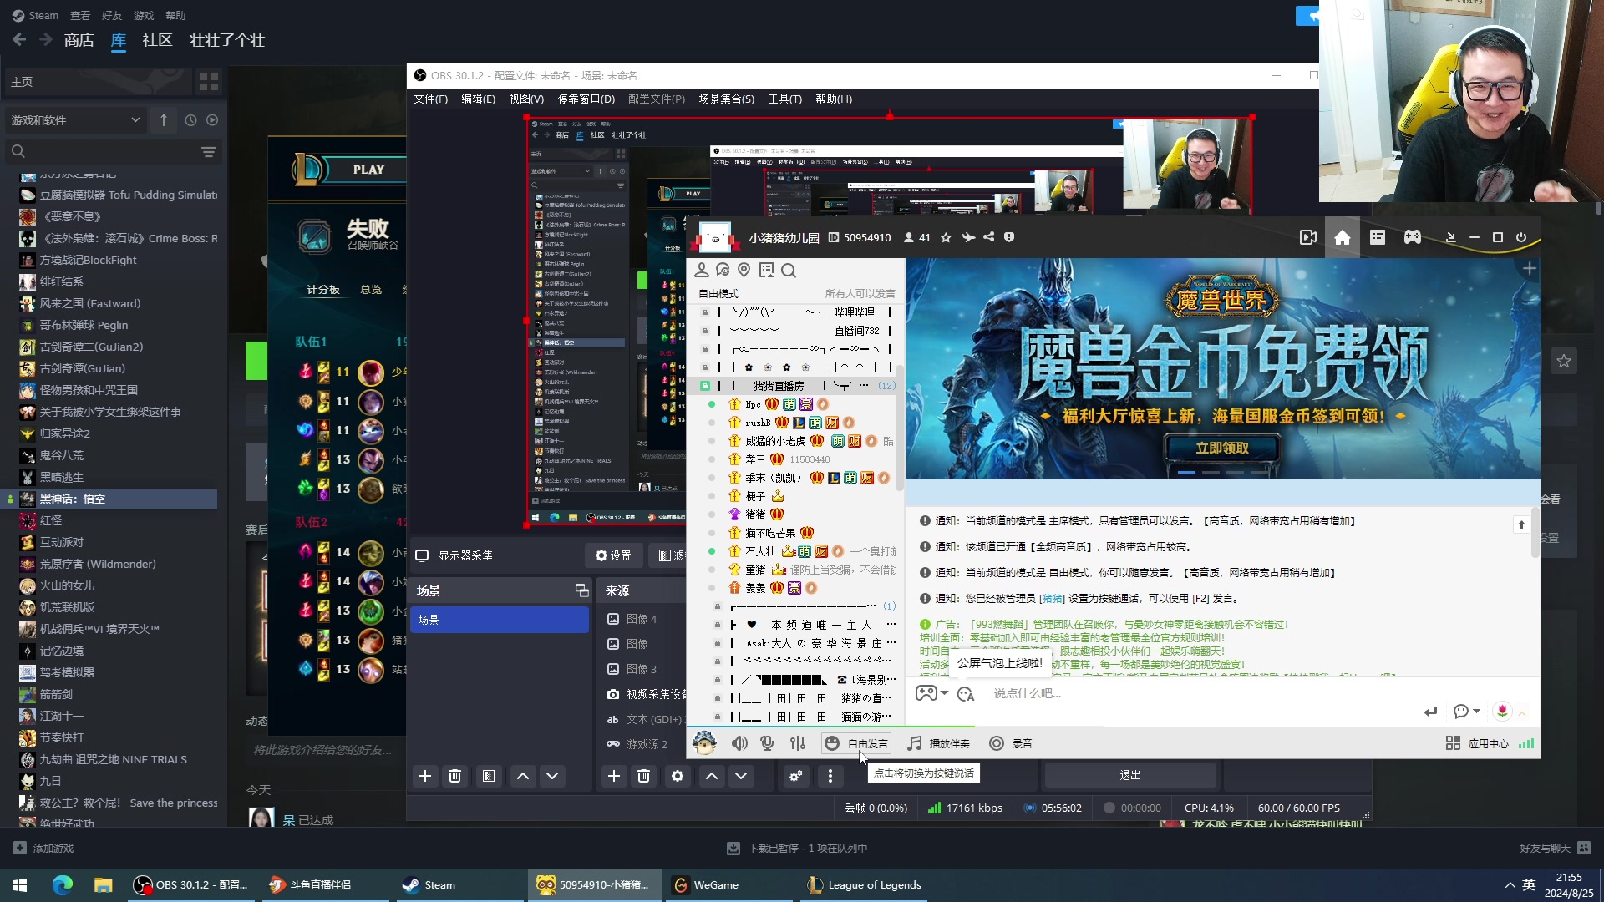Image resolution: width=1604 pixels, height=902 pixels.
Task: Click the enter/send arrow in YY chat
Action: click(1430, 712)
